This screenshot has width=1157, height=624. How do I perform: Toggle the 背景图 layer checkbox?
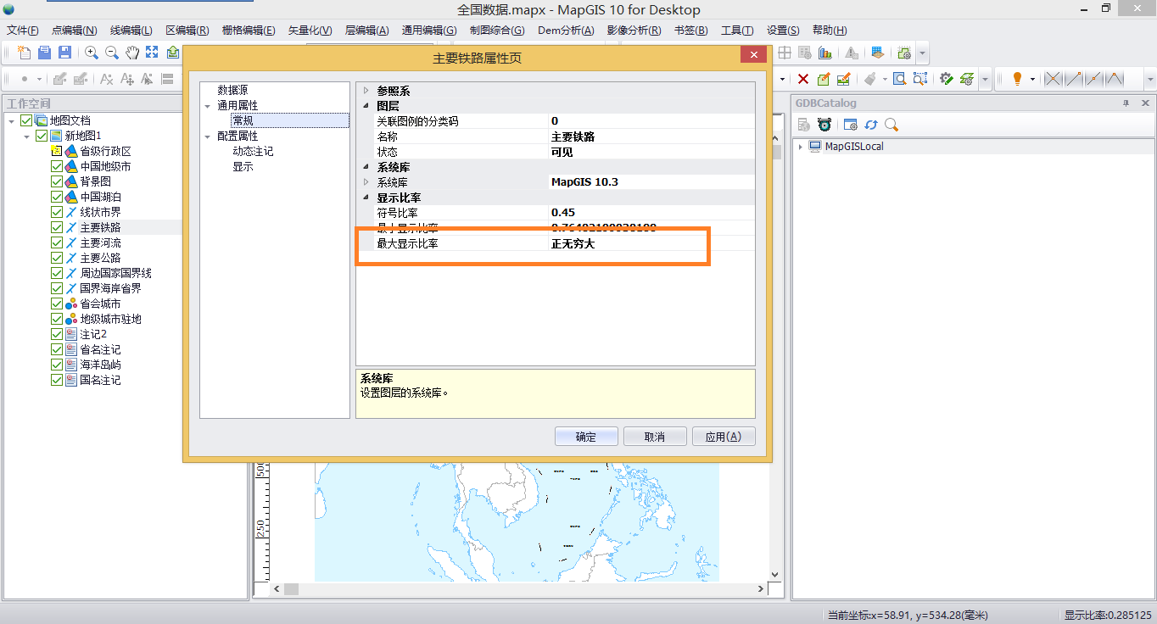click(55, 181)
